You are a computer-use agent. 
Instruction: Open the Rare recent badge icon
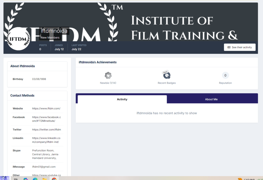[167, 75]
